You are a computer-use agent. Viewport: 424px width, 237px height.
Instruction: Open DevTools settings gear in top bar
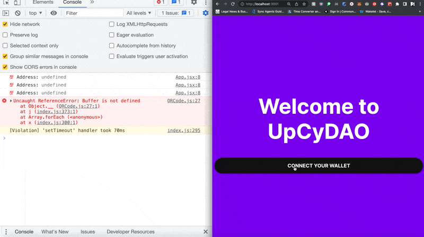tap(194, 3)
